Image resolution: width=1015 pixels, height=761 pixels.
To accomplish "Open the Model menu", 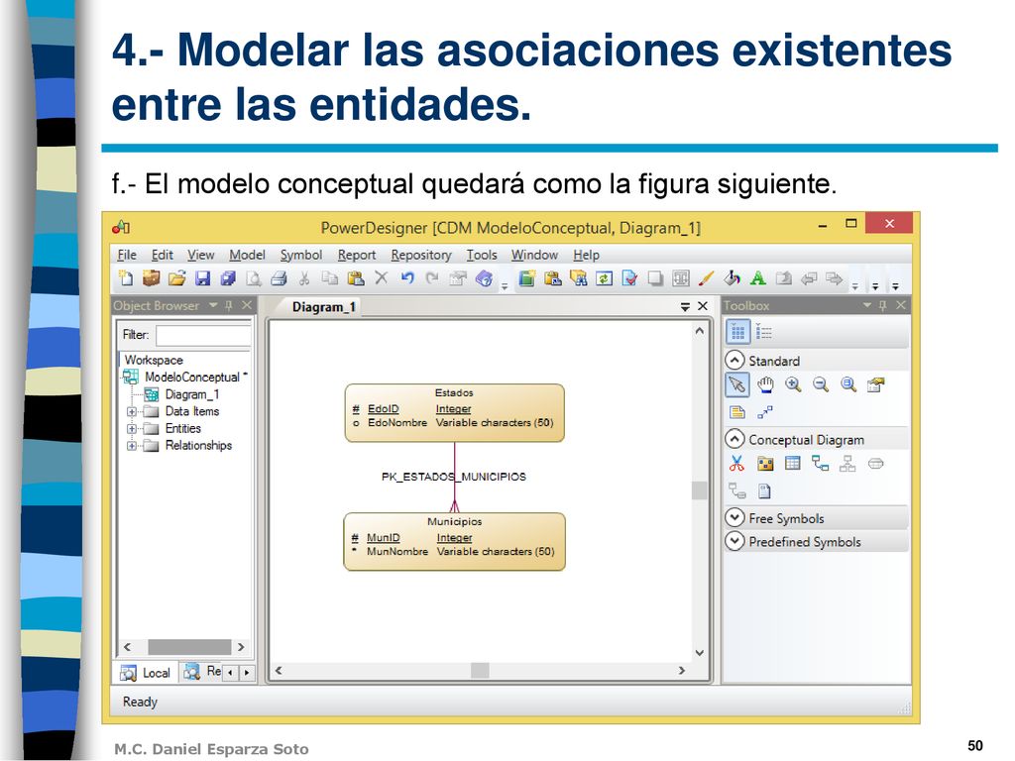I will [247, 255].
